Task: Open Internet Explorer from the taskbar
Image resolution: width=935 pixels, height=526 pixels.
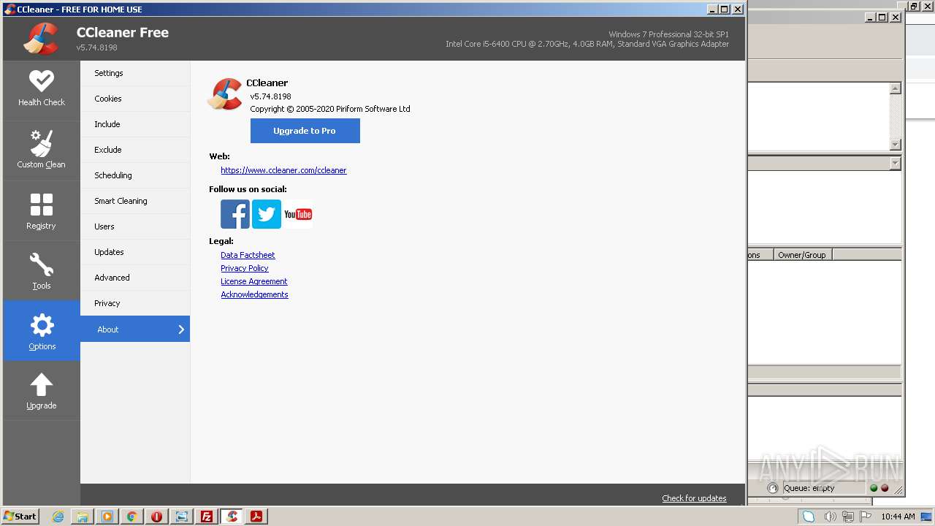Action: point(58,517)
